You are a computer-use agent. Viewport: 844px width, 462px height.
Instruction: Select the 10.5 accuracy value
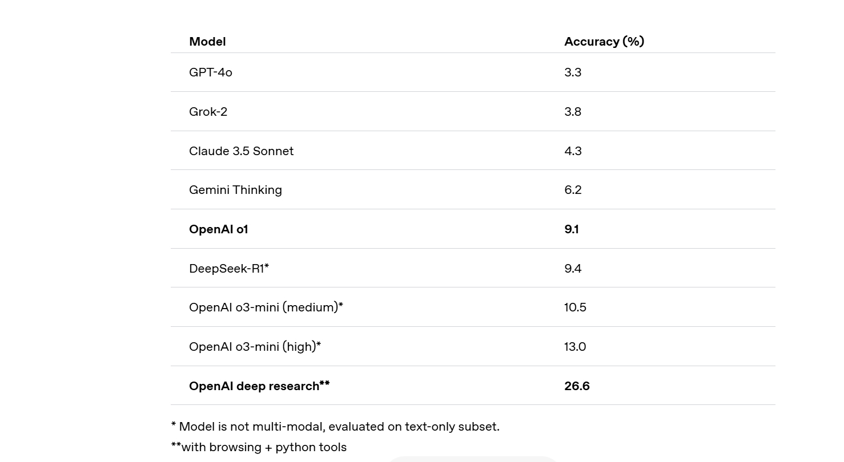tap(575, 307)
